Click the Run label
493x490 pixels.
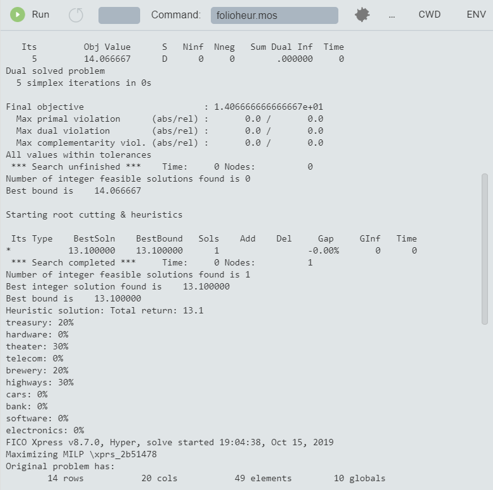pyautogui.click(x=40, y=15)
